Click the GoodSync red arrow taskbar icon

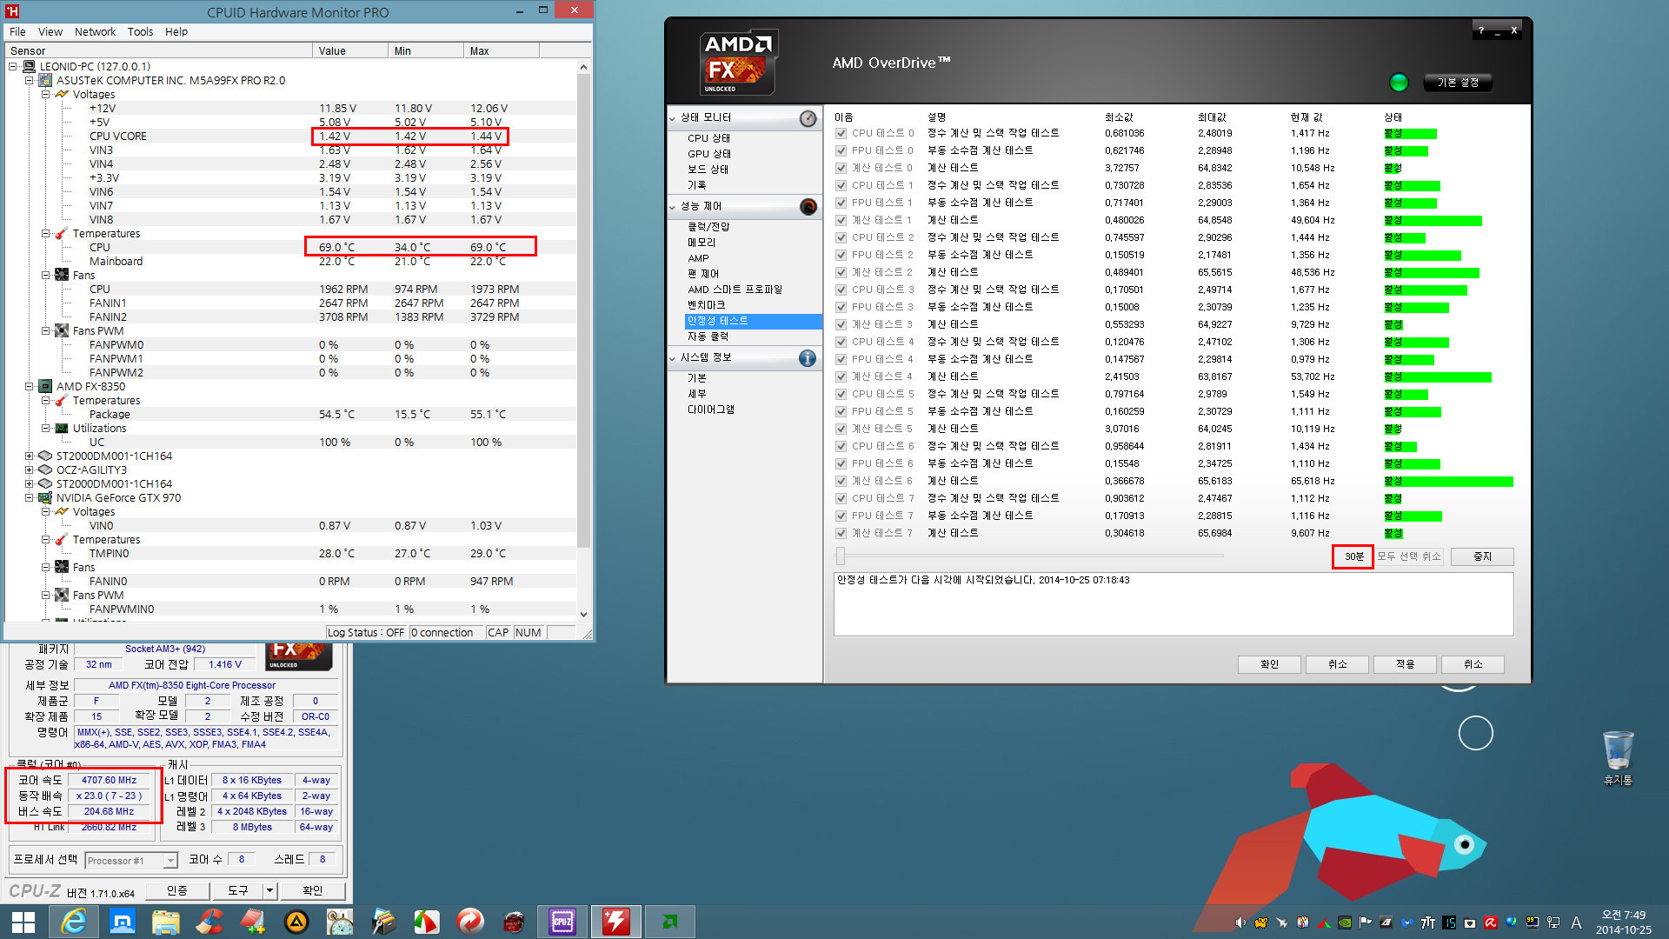coord(470,922)
